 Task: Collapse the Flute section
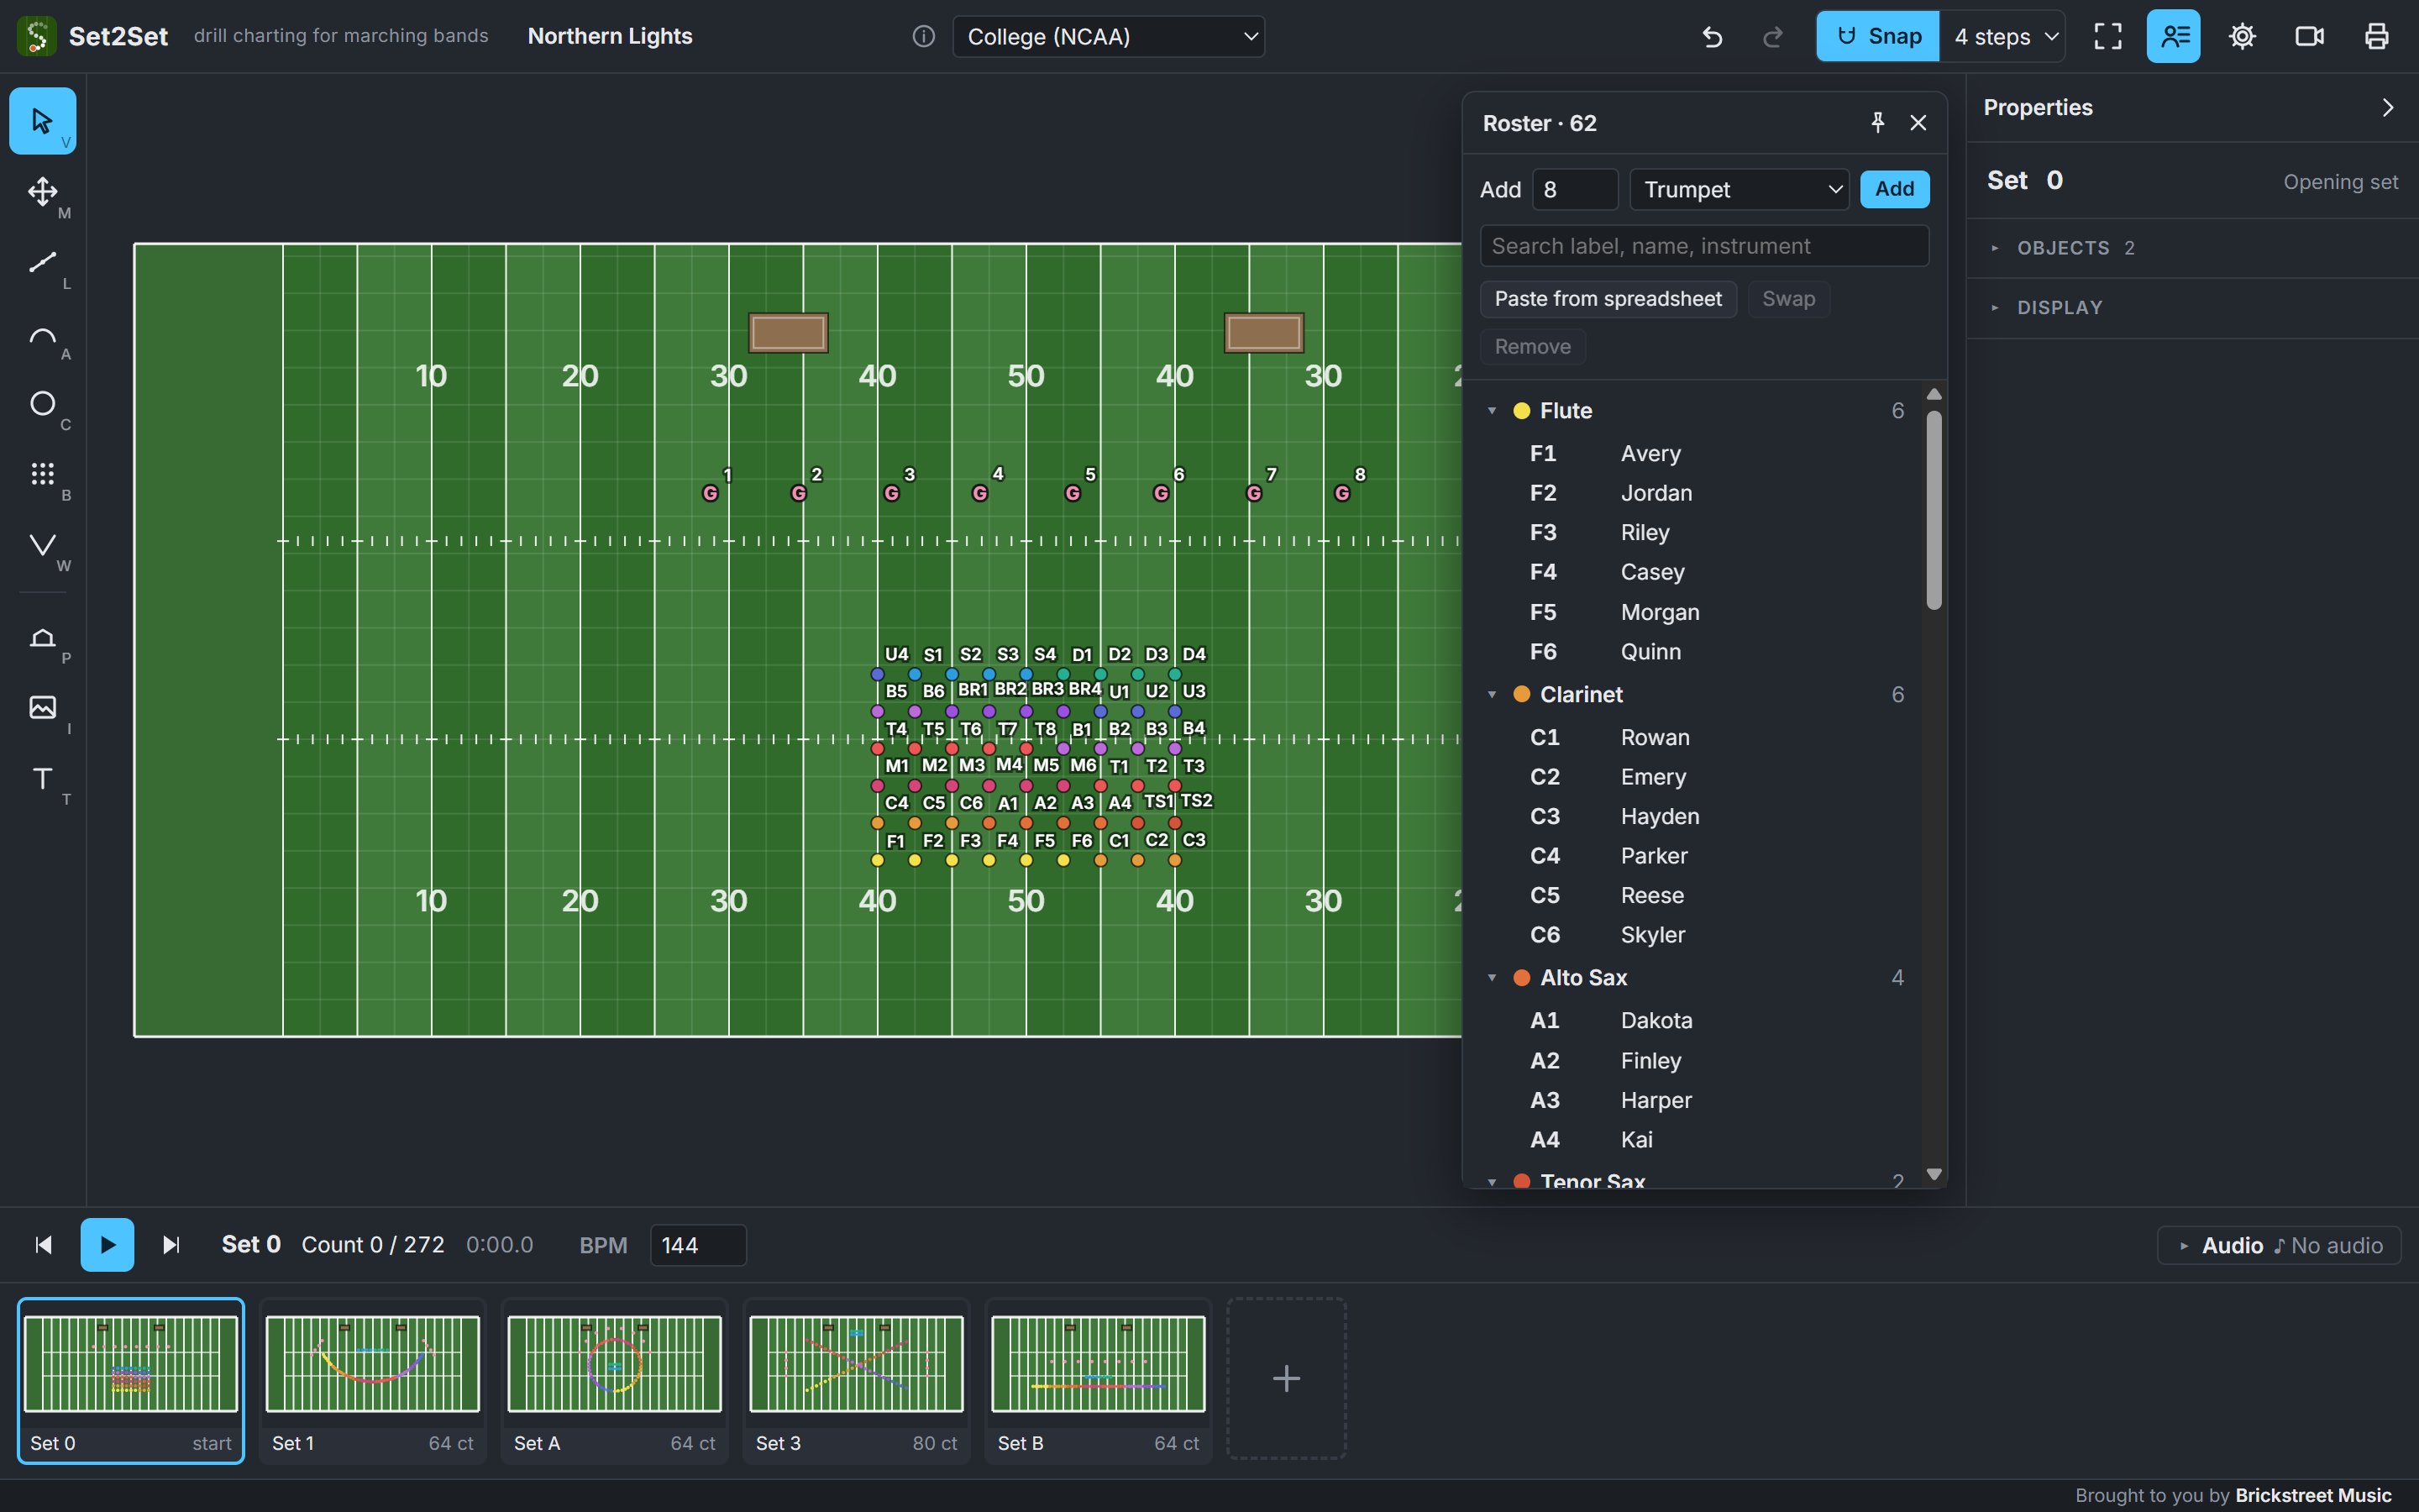[x=1492, y=411]
